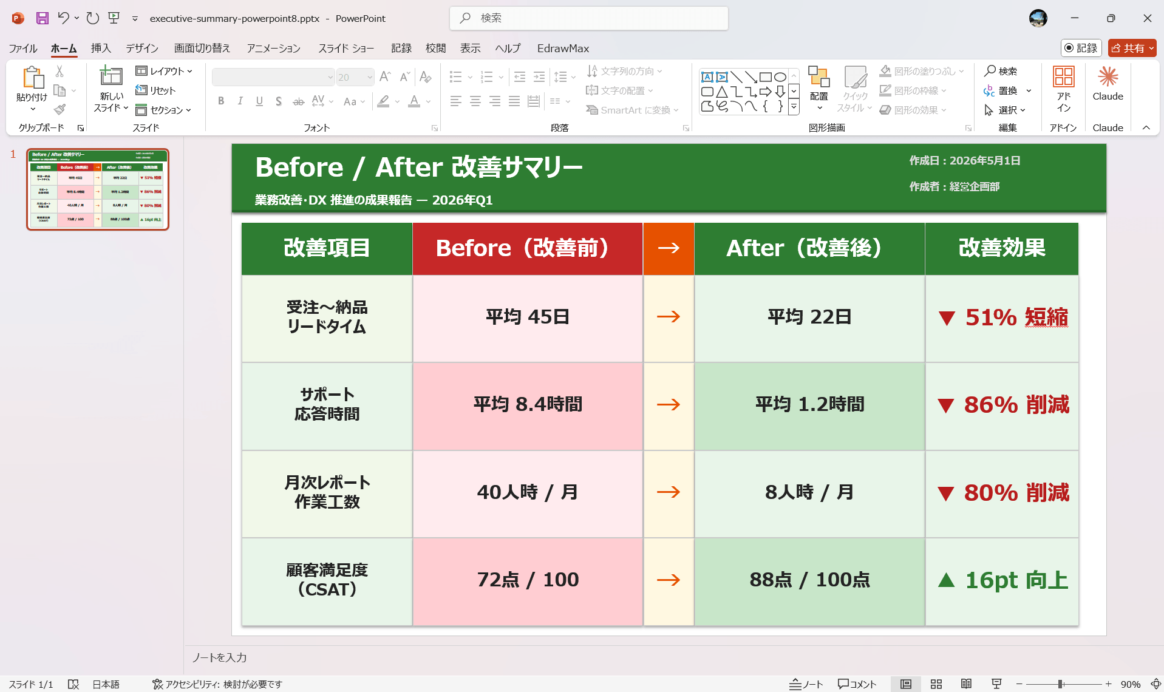Open クイックスタイル quick styles gallery
Viewport: 1164px width, 692px height.
(855, 89)
